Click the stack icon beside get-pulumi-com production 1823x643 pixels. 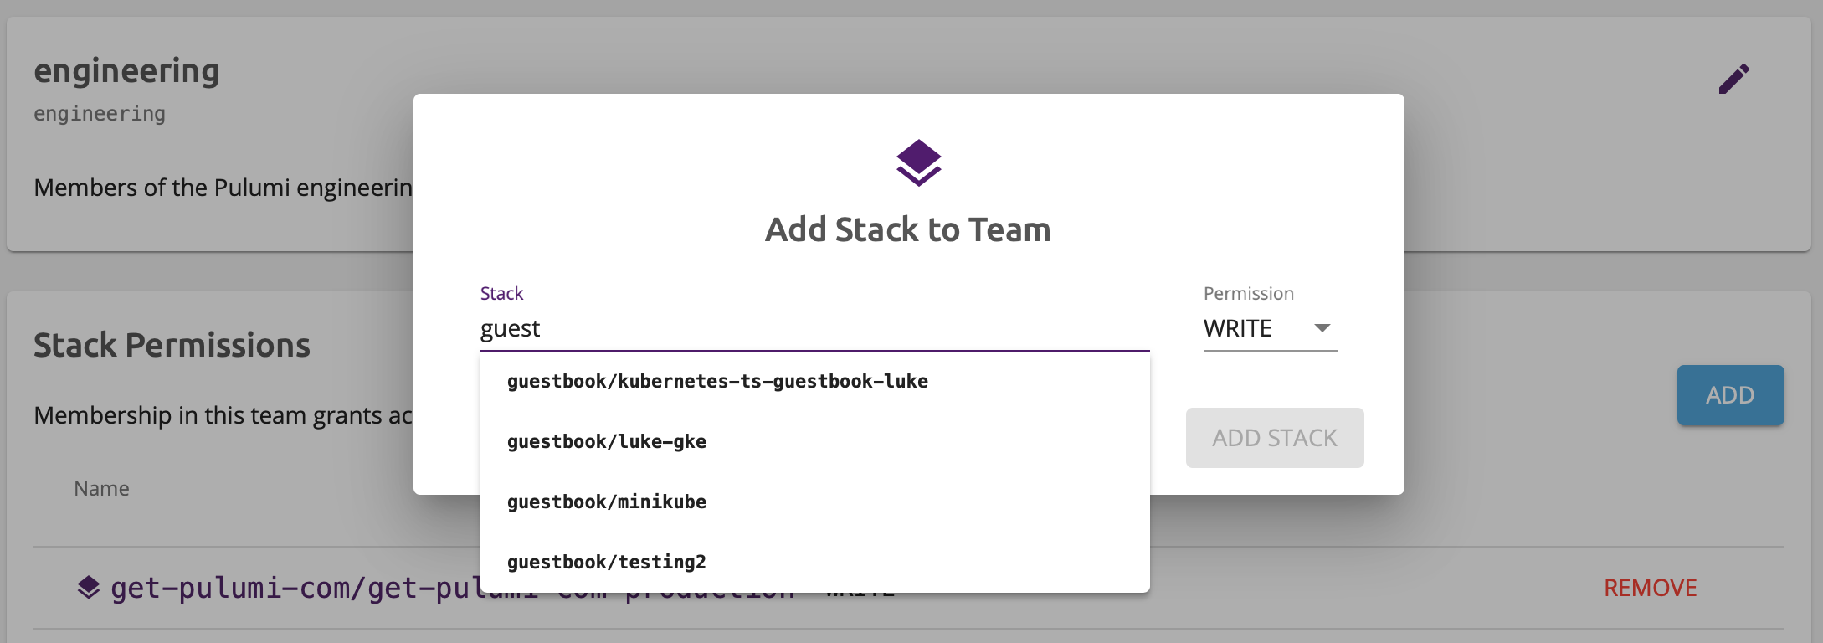click(86, 587)
